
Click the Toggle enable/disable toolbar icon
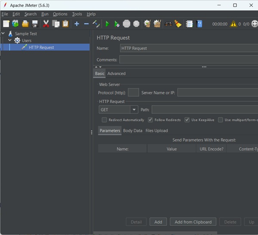pos(96,24)
